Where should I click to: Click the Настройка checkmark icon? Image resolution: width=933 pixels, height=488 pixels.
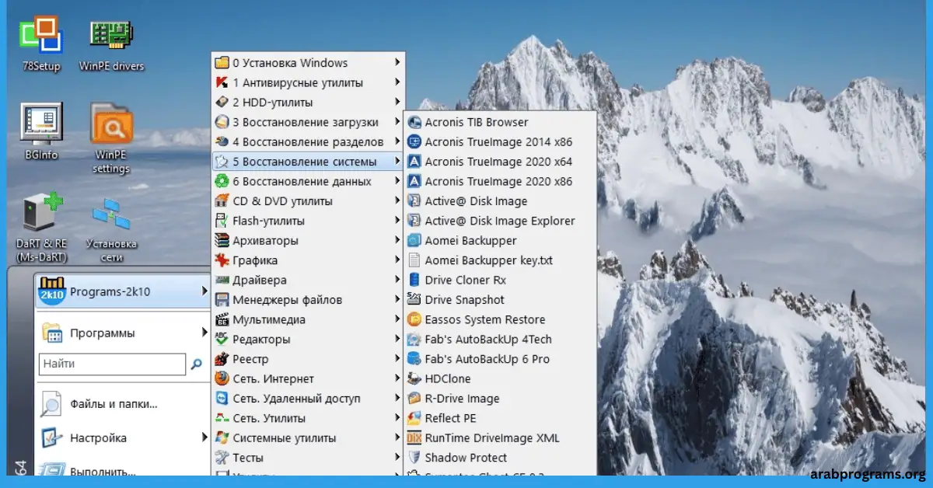click(x=51, y=438)
